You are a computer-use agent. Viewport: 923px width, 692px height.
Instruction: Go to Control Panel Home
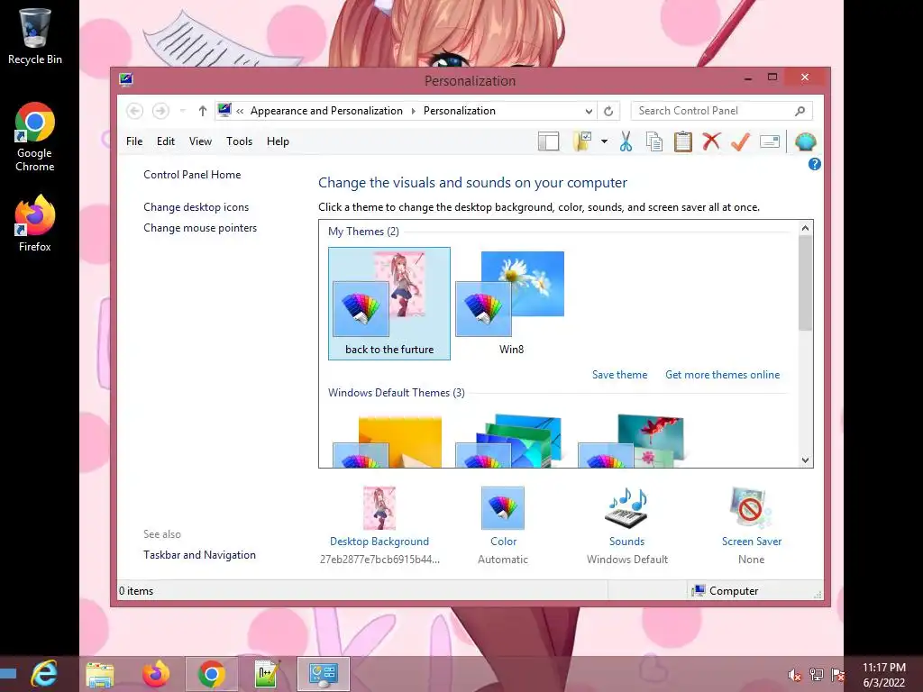point(192,175)
